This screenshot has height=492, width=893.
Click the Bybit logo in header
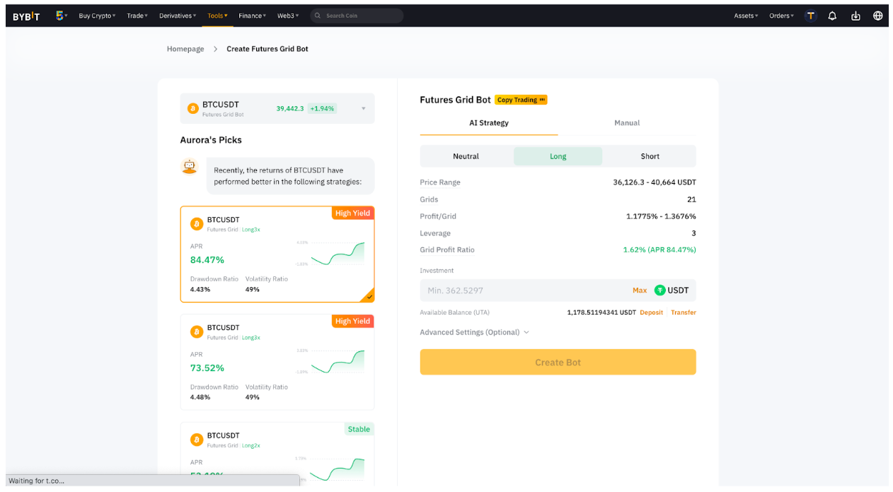pyautogui.click(x=26, y=16)
